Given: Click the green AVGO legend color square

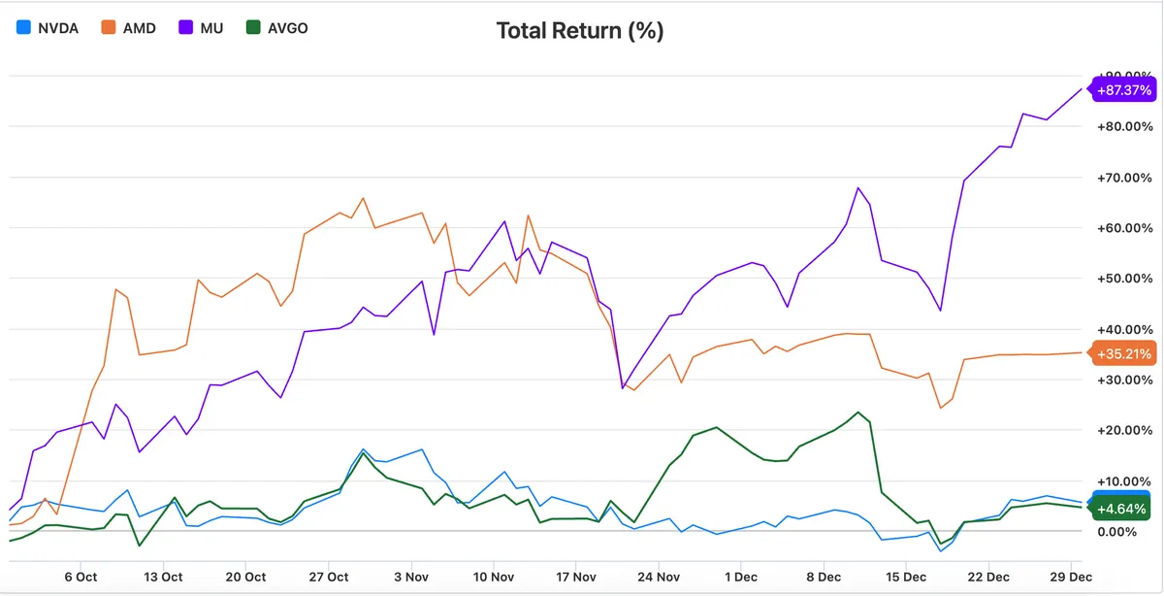Looking at the screenshot, I should (254, 28).
